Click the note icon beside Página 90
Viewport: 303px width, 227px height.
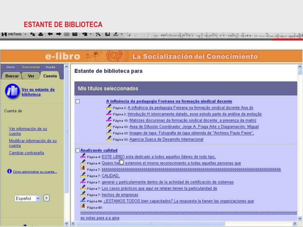[83, 207]
